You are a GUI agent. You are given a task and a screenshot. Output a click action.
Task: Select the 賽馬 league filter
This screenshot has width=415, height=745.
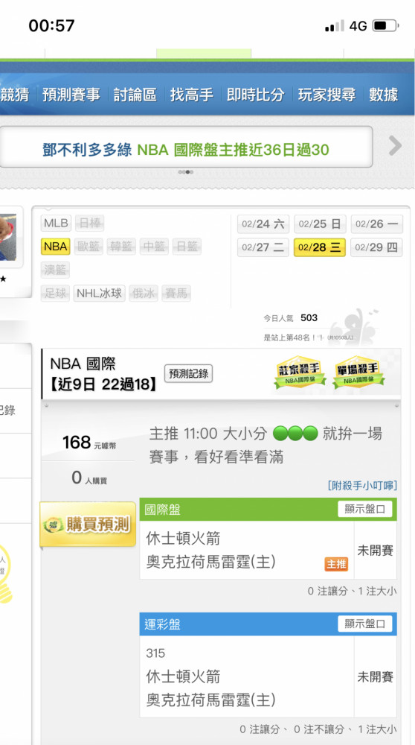click(x=176, y=294)
